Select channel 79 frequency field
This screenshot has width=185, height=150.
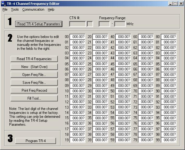[x=146, y=140]
